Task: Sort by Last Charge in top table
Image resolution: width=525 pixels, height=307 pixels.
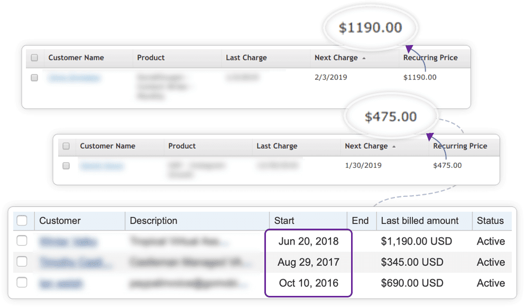Action: pos(246,58)
